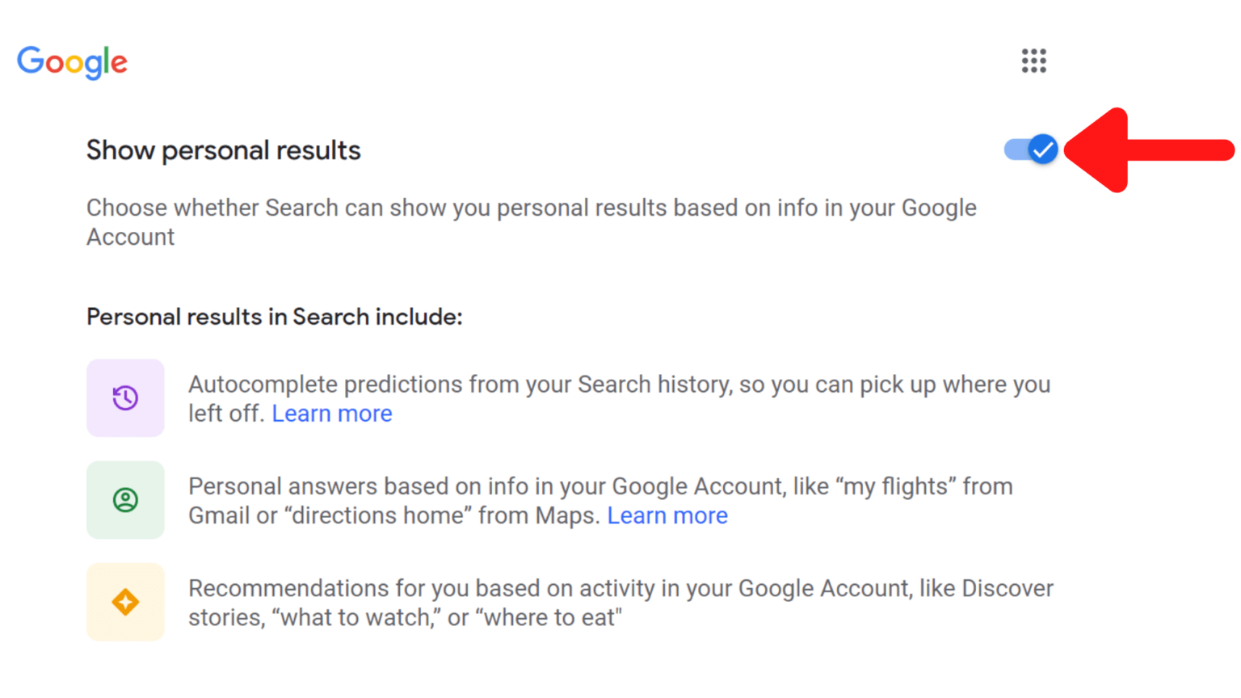Image resolution: width=1241 pixels, height=698 pixels.
Task: Open Learn more about personal answers
Action: (667, 515)
